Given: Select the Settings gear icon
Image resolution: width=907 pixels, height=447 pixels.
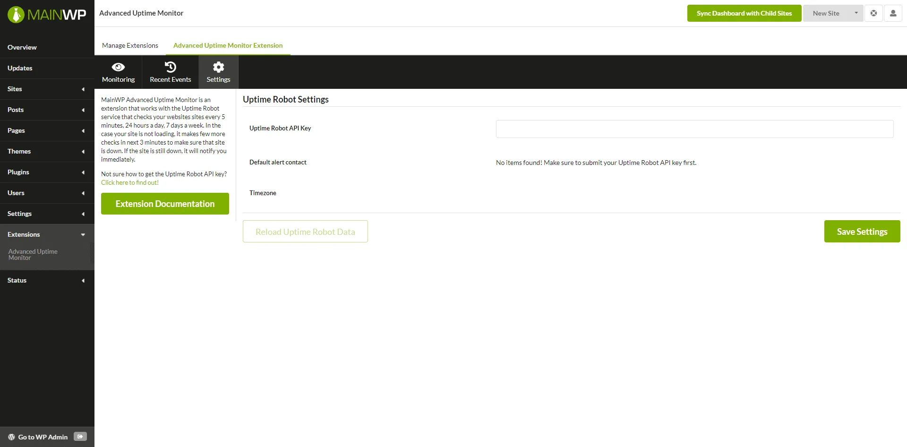Looking at the screenshot, I should click(218, 71).
